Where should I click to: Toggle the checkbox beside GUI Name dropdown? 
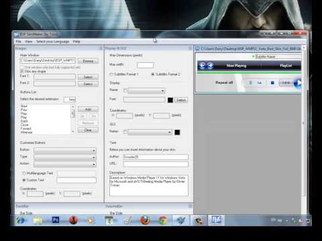click(x=125, y=132)
